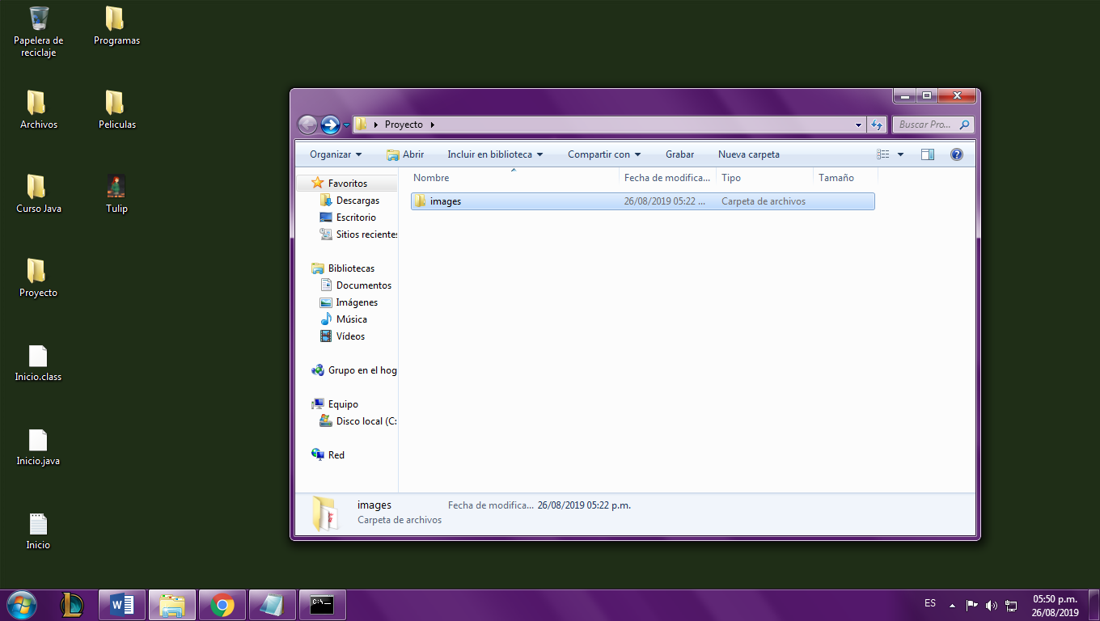
Task: Open the volume speaker tray icon
Action: [992, 605]
